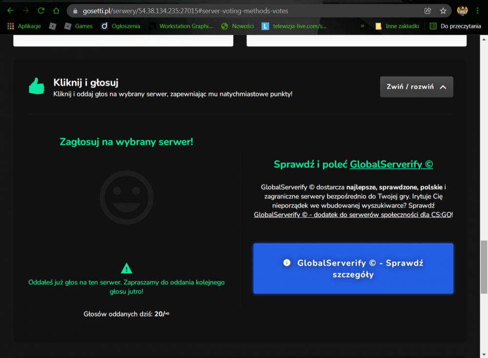The height and width of the screenshot is (358, 488).
Task: Go back with the browser back arrow
Action: coord(10,11)
